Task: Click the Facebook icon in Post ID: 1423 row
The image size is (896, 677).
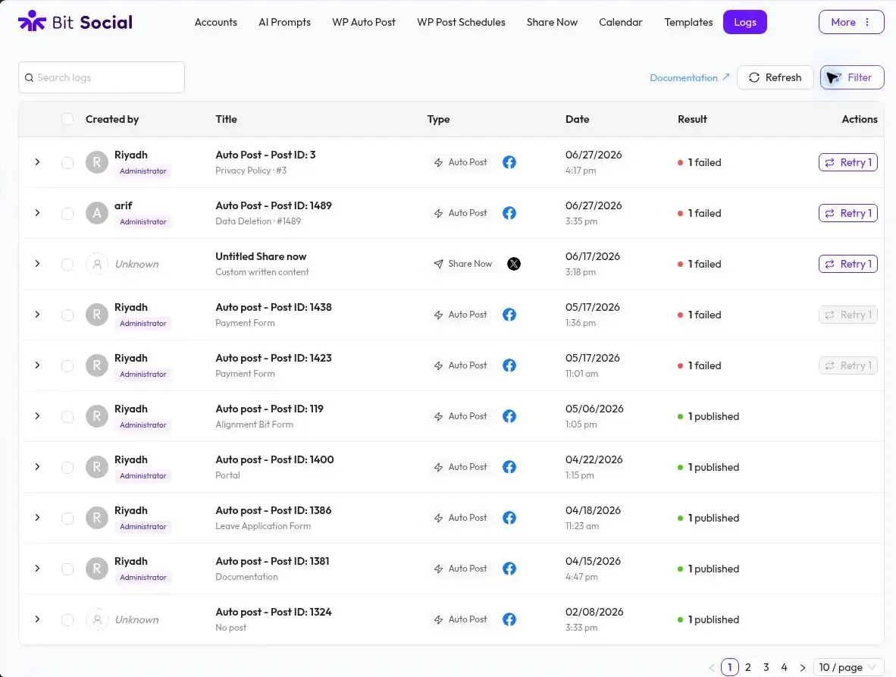Action: [509, 365]
